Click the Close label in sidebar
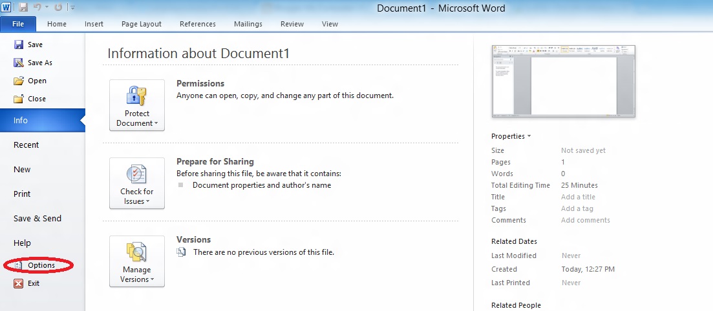This screenshot has width=713, height=311. tap(37, 99)
